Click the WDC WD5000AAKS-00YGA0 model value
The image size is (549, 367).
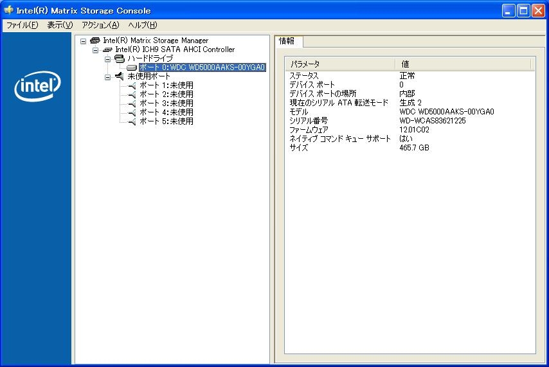tap(446, 112)
